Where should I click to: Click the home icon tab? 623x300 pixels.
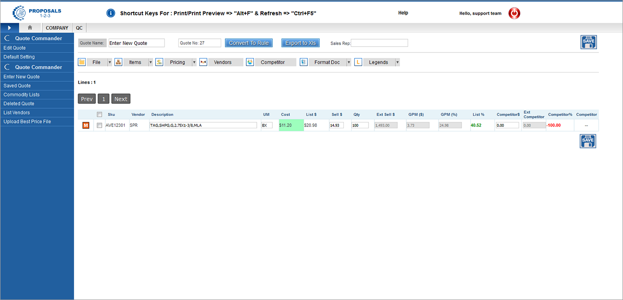30,28
